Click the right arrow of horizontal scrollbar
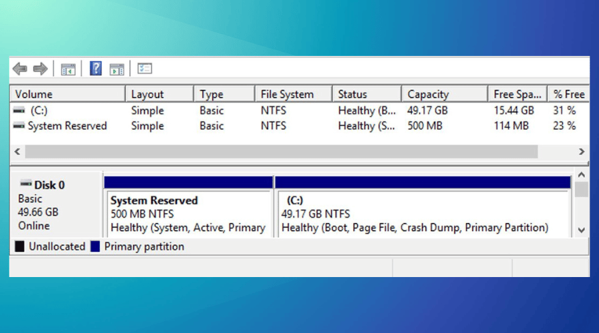599x333 pixels. (x=582, y=152)
